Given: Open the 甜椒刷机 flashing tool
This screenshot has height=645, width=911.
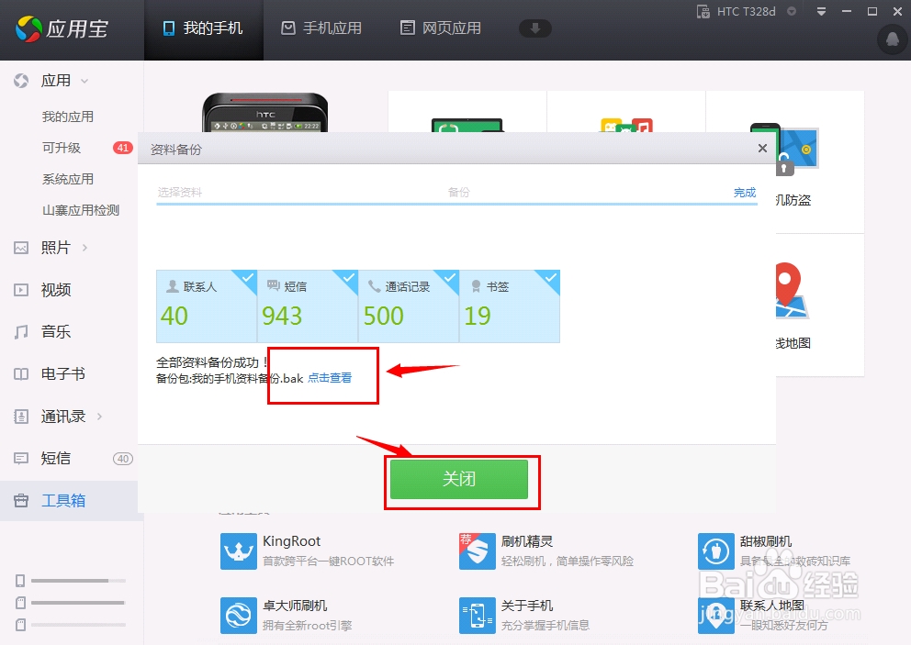Looking at the screenshot, I should 766,541.
